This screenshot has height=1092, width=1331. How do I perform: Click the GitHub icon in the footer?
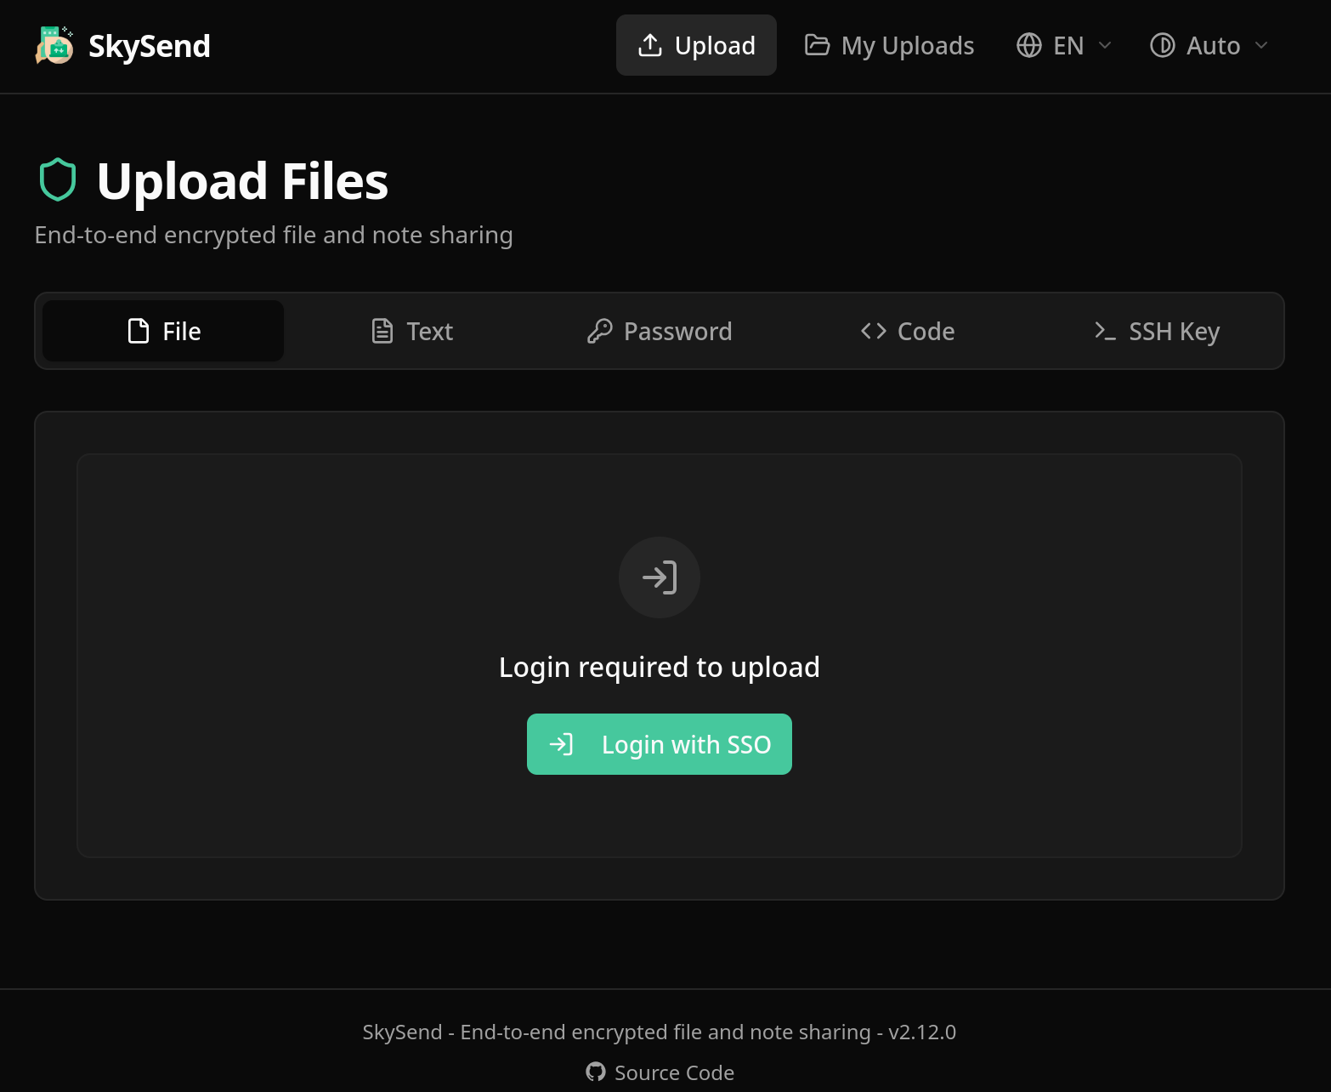coord(596,1072)
